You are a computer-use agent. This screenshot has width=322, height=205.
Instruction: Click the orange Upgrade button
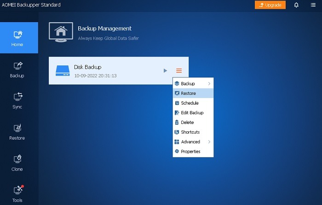pyautogui.click(x=270, y=5)
